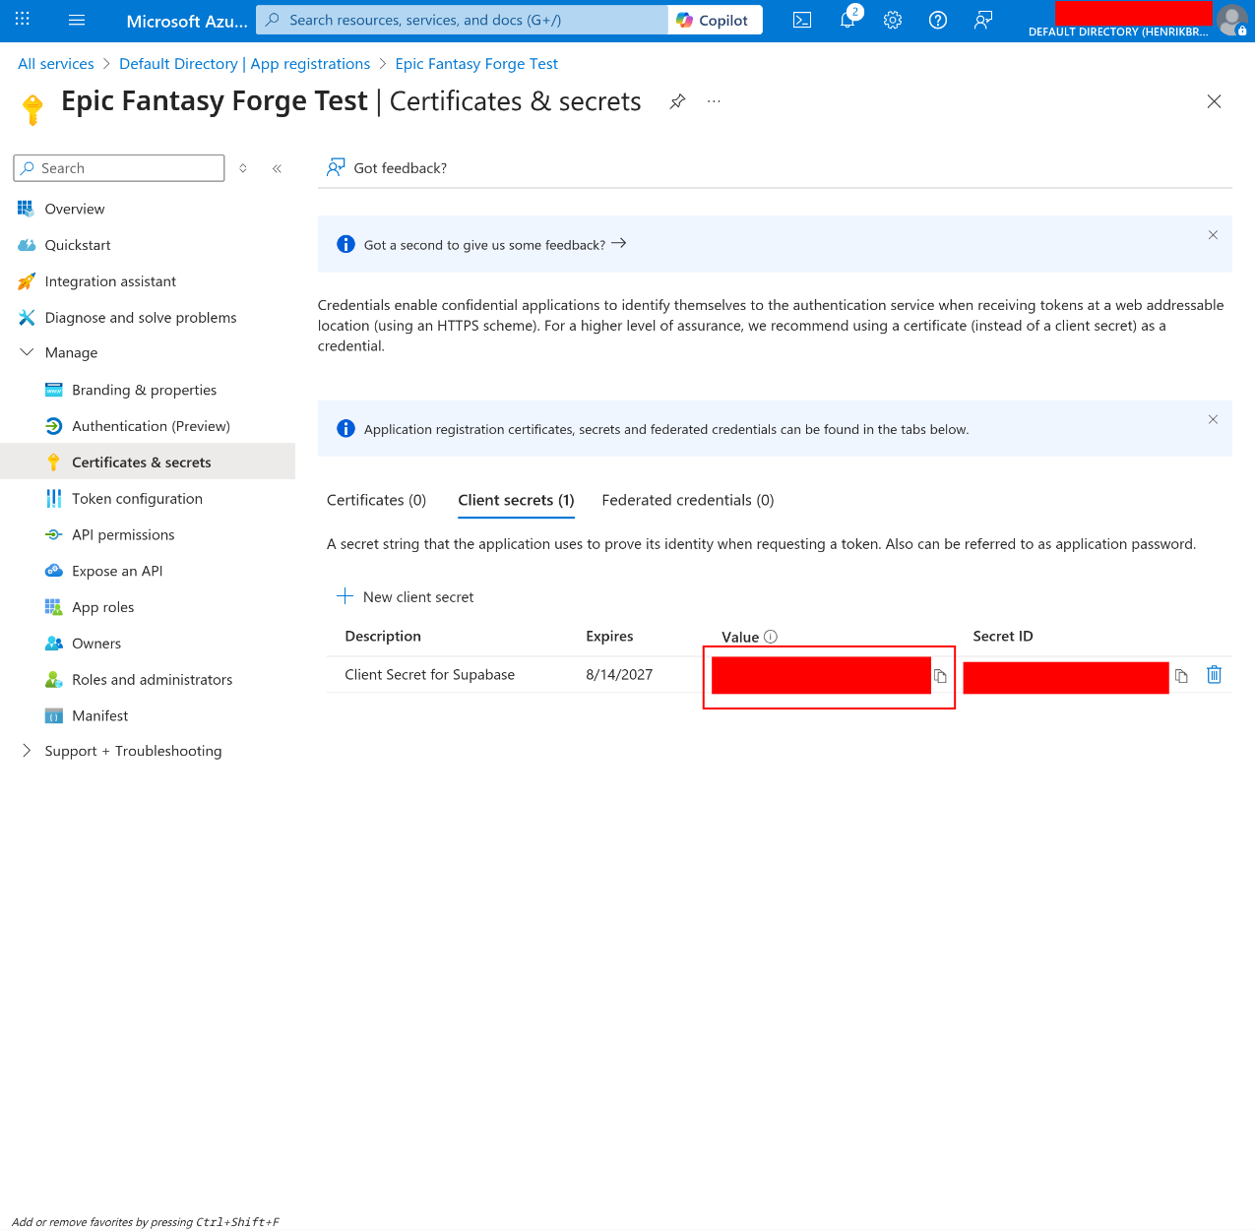Open the Cloud Shell terminal icon
This screenshot has width=1255, height=1231.
pos(801,20)
